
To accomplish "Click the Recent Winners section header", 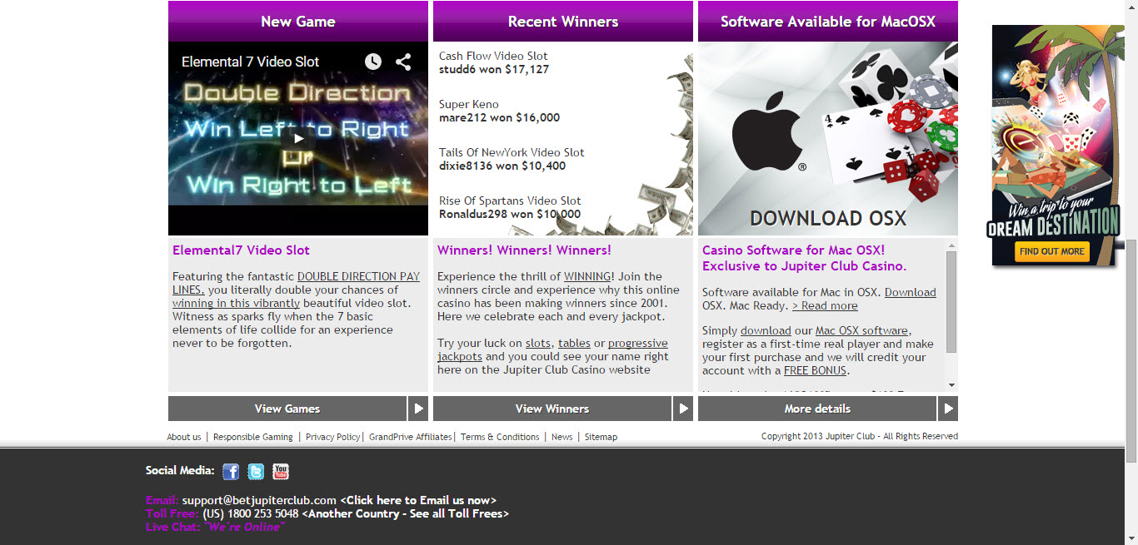I will (x=563, y=22).
